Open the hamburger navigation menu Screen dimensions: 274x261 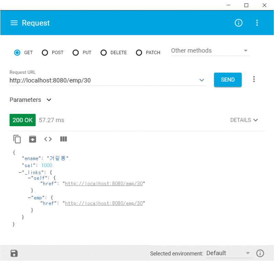[14, 23]
